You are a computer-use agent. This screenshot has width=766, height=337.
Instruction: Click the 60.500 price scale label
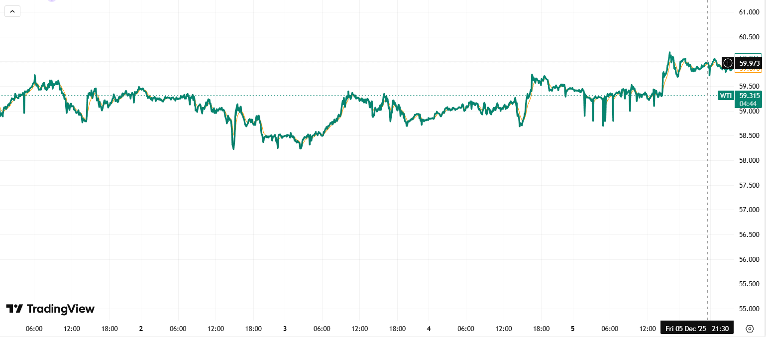(749, 37)
